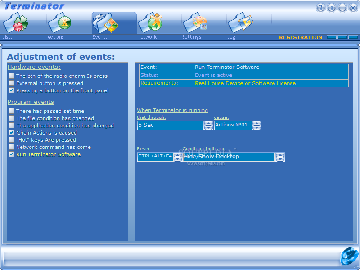Switch to the Log tab label

[x=231, y=37]
